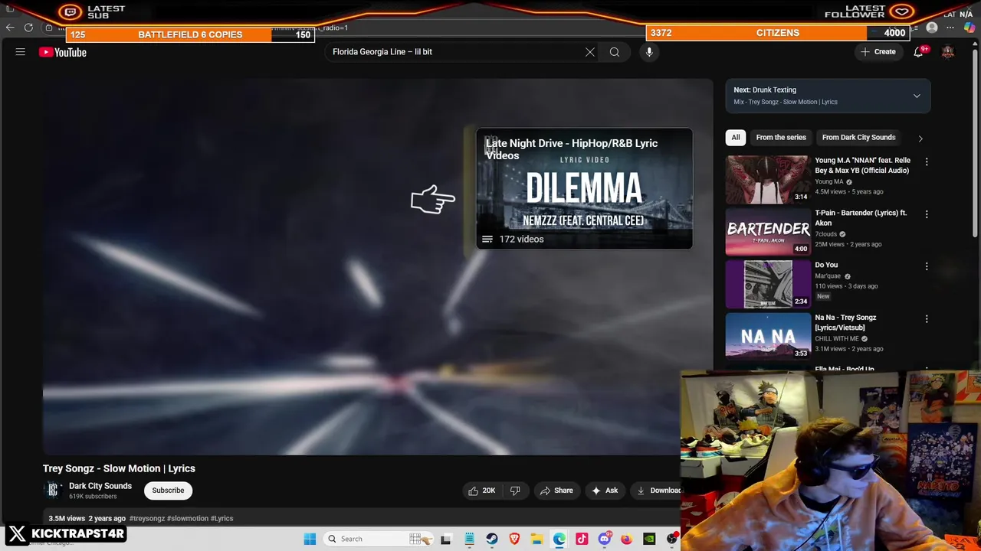The width and height of the screenshot is (981, 551).
Task: Open the account avatar menu
Action: (x=948, y=52)
